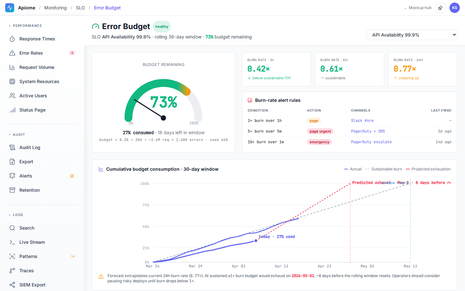The width and height of the screenshot is (465, 291).
Task: Click the Burn Rate 1H card
Action: [x=276, y=69]
